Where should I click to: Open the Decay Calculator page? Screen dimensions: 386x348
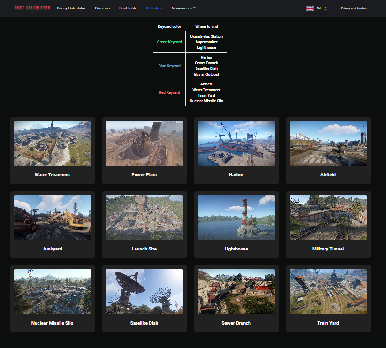pyautogui.click(x=71, y=8)
